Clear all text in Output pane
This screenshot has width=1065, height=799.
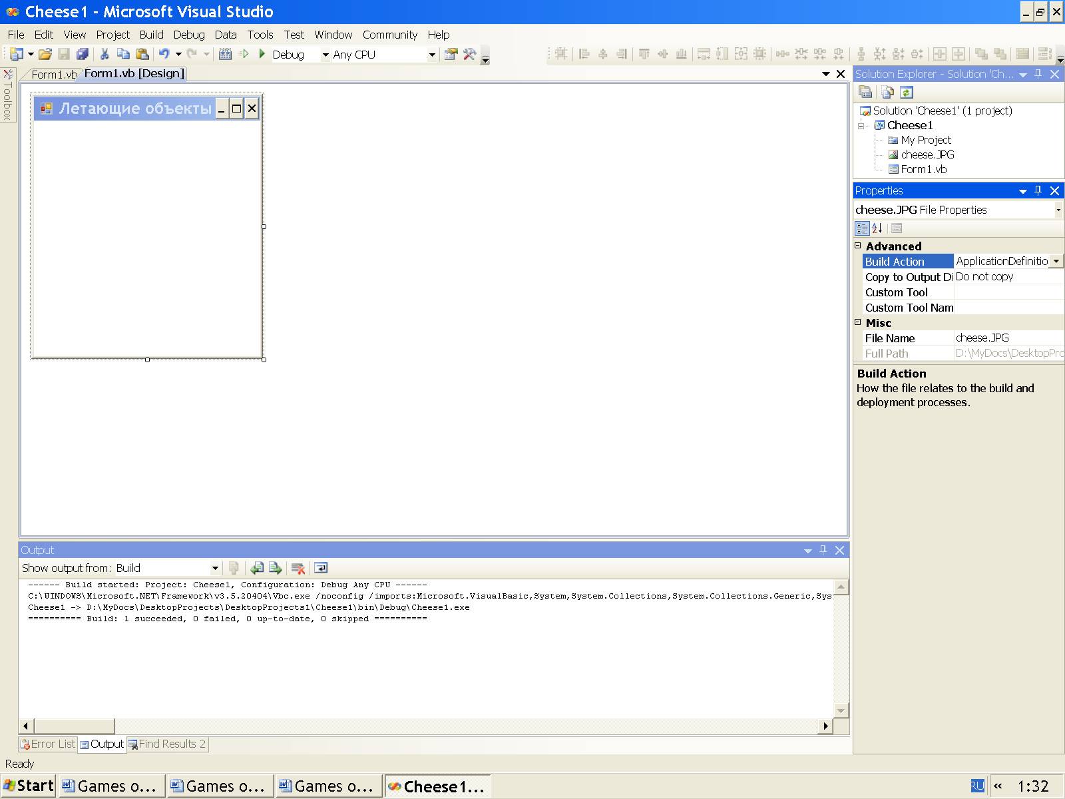[x=298, y=568]
